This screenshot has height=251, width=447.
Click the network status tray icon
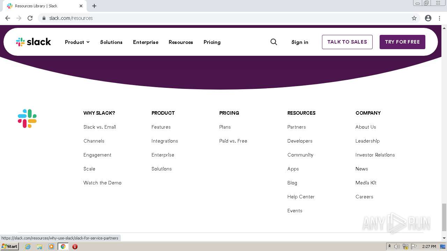coord(405,246)
